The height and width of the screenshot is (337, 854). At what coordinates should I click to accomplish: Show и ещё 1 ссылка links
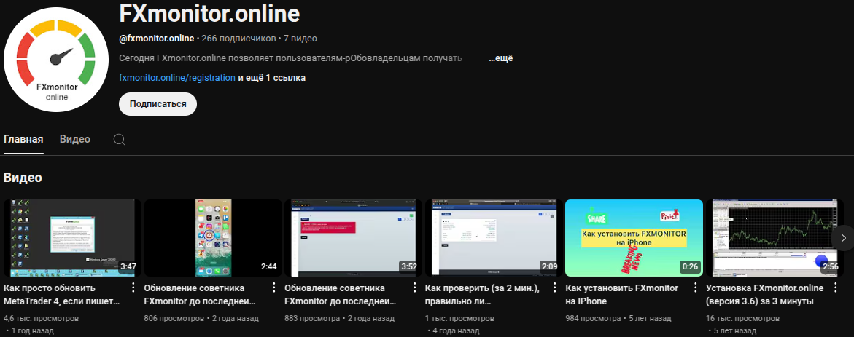point(272,78)
